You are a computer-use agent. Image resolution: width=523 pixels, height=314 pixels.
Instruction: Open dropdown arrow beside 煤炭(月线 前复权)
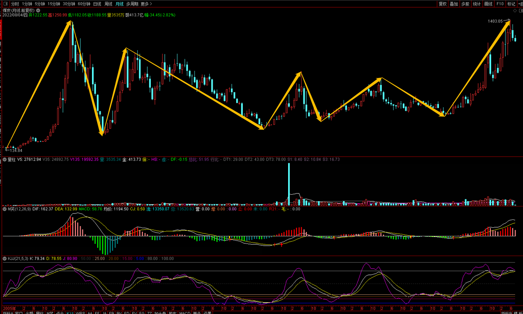[37, 10]
